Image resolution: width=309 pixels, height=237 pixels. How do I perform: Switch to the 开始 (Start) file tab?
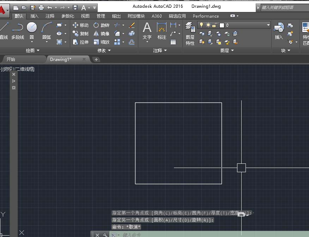pos(11,60)
